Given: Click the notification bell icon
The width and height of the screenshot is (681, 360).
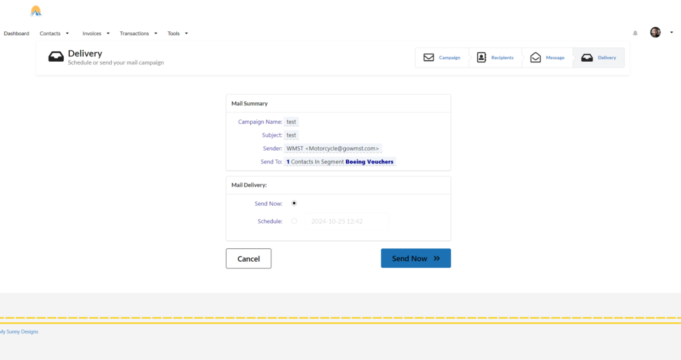Looking at the screenshot, I should click(635, 33).
